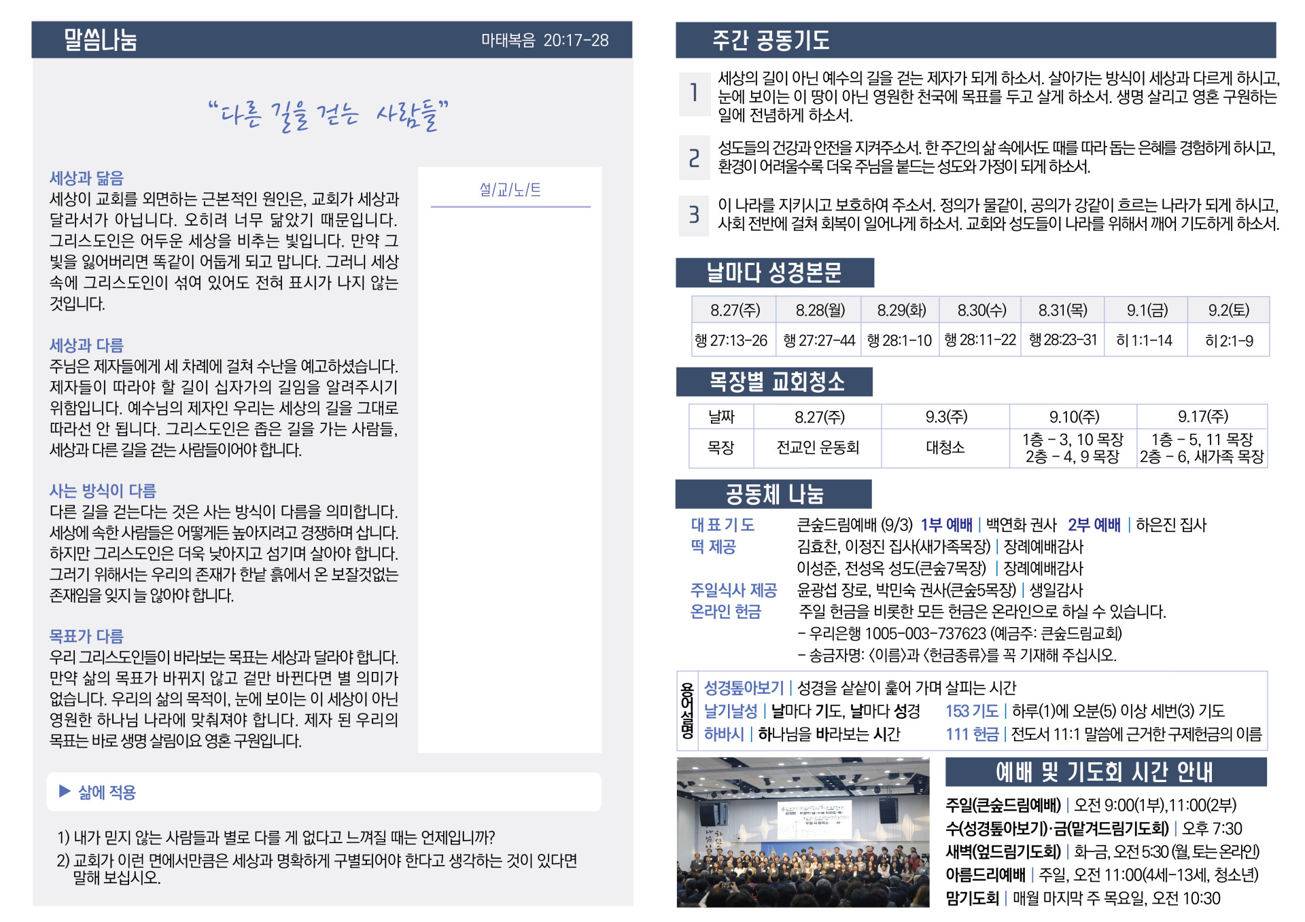Click the triangle icon beside 삶에 적용
This screenshot has height=922, width=1305.
pyautogui.click(x=65, y=791)
